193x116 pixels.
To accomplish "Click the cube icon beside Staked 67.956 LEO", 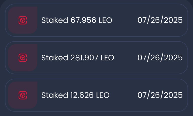I will tap(23, 20).
